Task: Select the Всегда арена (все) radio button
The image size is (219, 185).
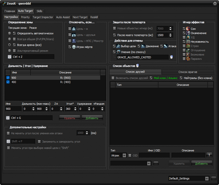Action: click(9, 45)
